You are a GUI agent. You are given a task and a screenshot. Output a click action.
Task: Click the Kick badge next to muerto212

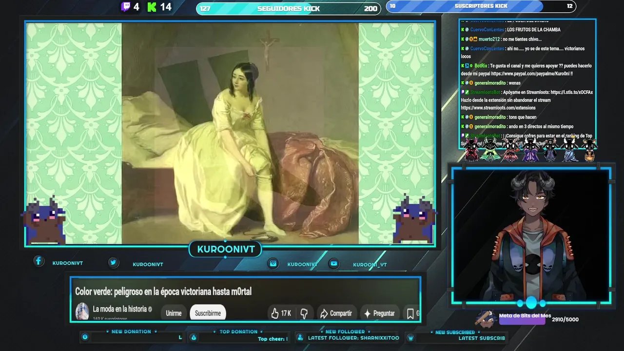463,39
